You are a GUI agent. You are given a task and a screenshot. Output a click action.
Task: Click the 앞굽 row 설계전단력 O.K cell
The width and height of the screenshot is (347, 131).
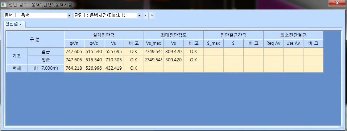click(134, 52)
